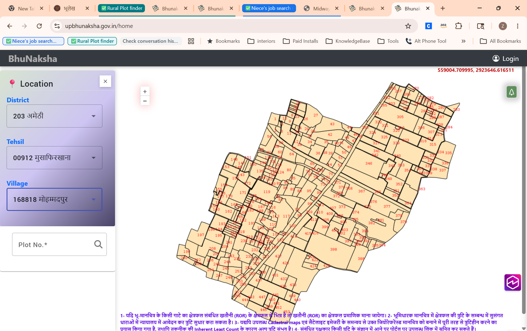
Task: Select plot 398 on the map
Action: tap(333, 249)
